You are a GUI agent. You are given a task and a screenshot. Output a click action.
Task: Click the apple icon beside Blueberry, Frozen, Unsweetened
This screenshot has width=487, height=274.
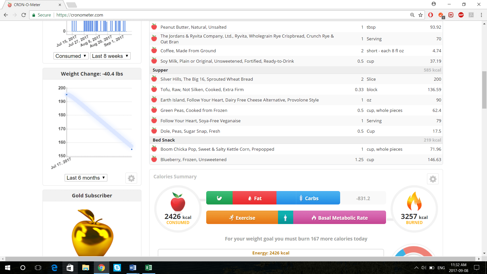(154, 159)
